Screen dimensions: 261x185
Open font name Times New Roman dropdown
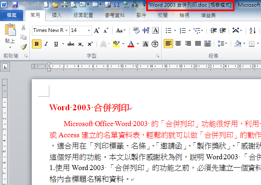coord(66,31)
